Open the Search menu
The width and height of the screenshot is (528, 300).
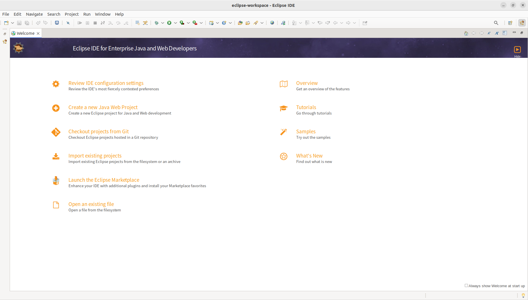point(54,14)
